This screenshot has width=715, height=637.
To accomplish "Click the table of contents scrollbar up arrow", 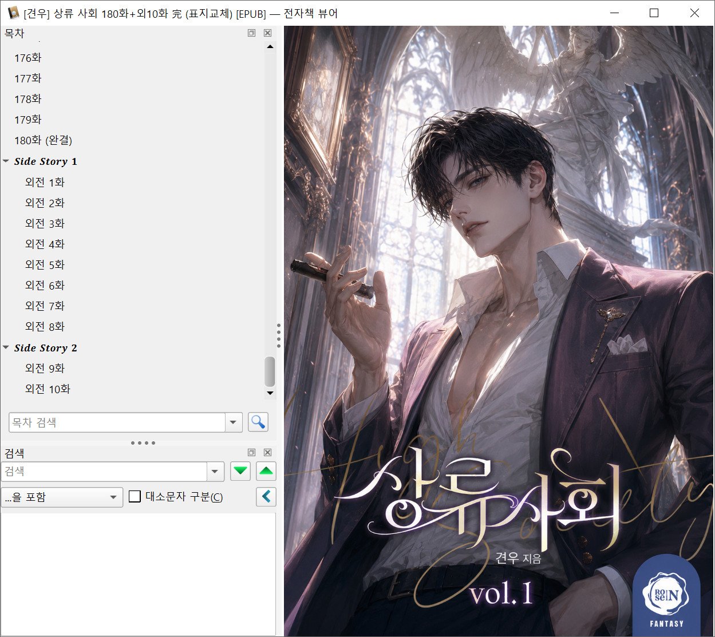I will (x=270, y=46).
